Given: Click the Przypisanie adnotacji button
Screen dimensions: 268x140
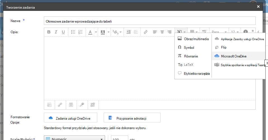Looking at the screenshot, I should [132, 118].
